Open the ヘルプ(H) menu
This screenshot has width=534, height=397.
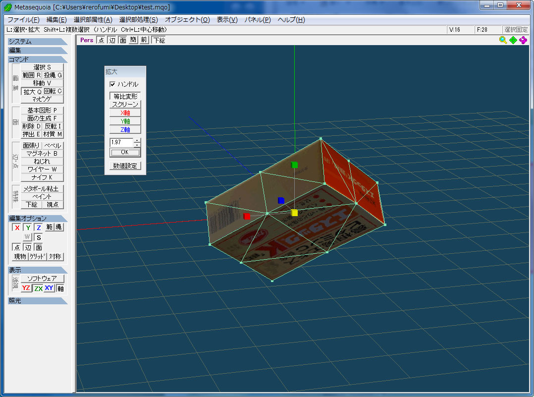[x=291, y=20]
